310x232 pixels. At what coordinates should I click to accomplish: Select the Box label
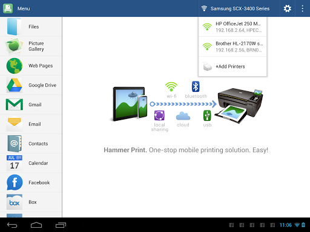(x=33, y=202)
